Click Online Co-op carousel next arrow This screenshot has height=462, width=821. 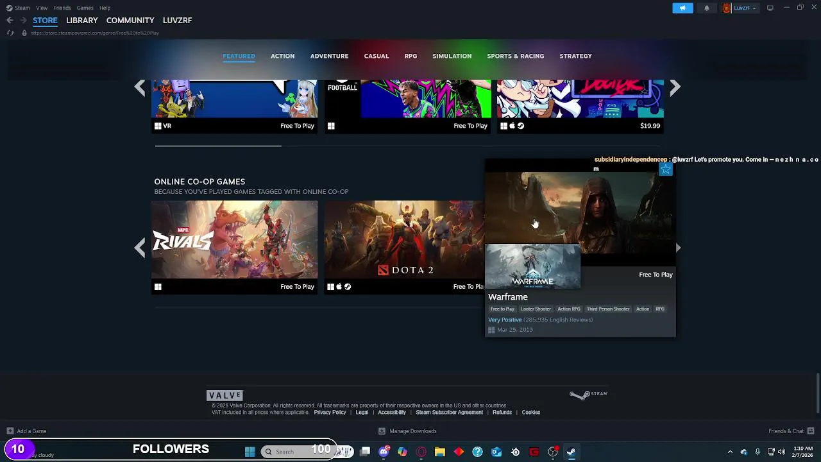678,248
